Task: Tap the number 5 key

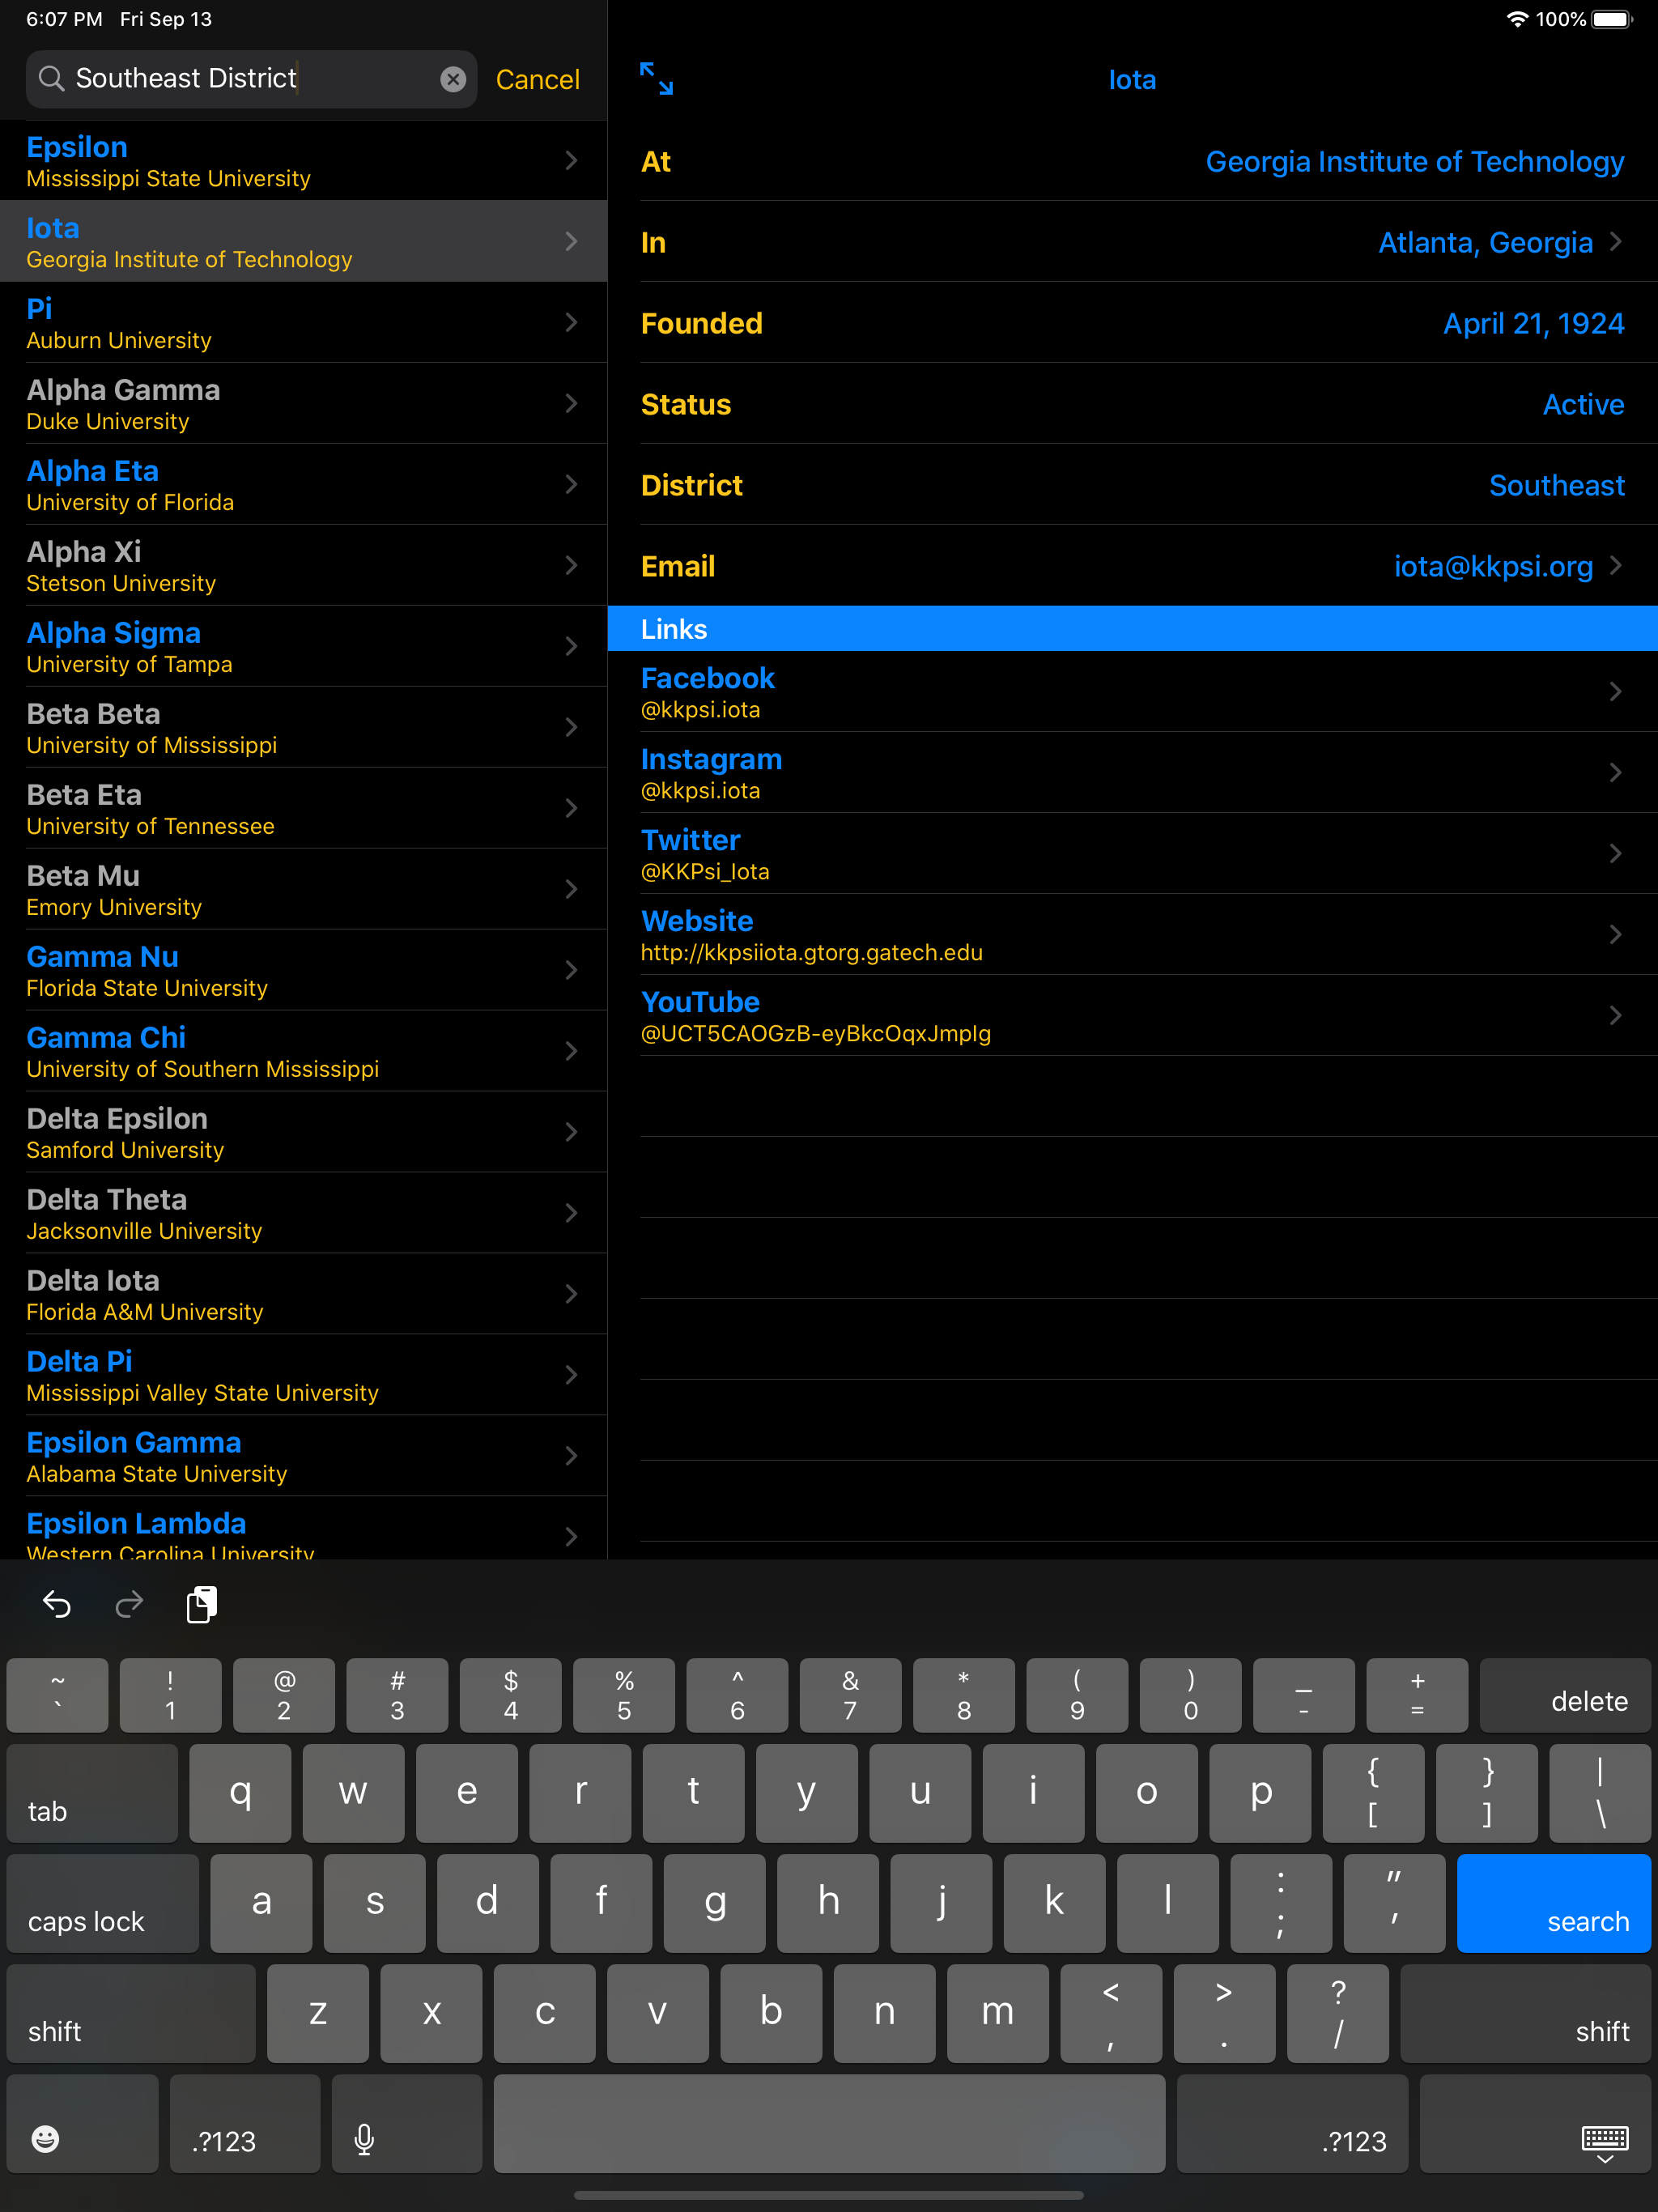Action: [624, 1696]
